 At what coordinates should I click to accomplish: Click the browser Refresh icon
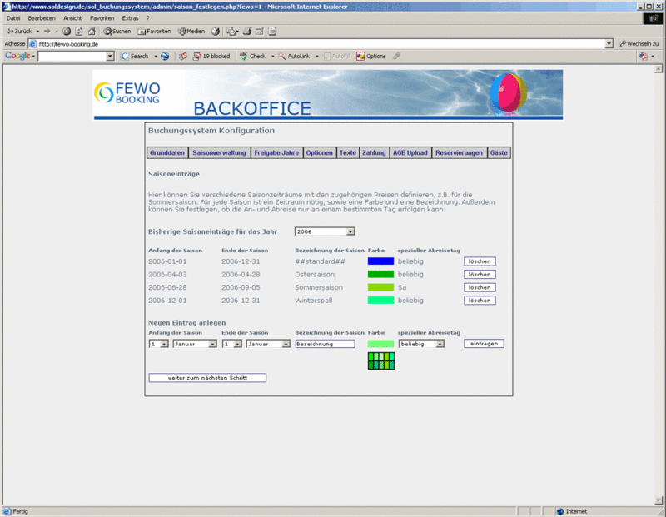click(x=78, y=32)
